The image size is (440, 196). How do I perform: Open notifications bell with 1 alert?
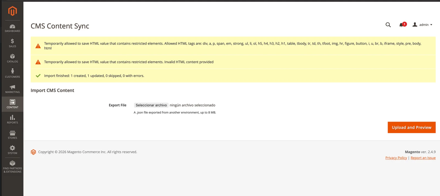[x=403, y=25]
